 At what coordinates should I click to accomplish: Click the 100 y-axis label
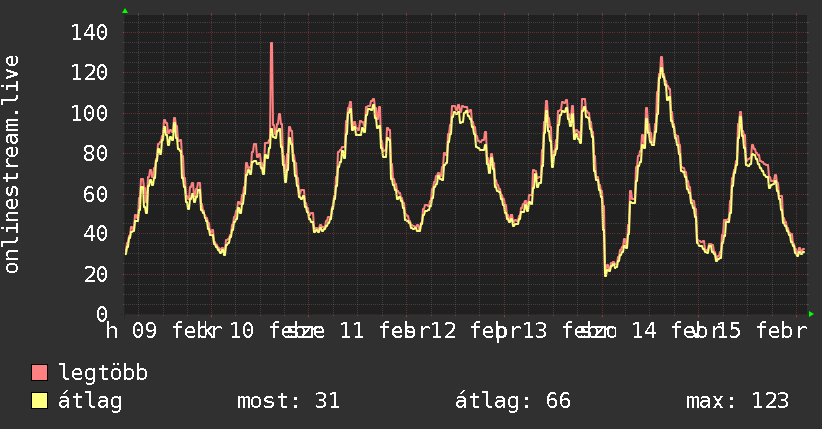pyautogui.click(x=89, y=113)
